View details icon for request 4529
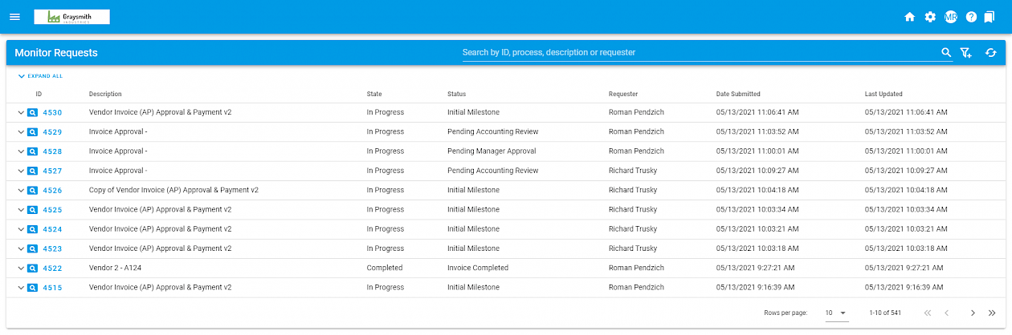 (33, 132)
